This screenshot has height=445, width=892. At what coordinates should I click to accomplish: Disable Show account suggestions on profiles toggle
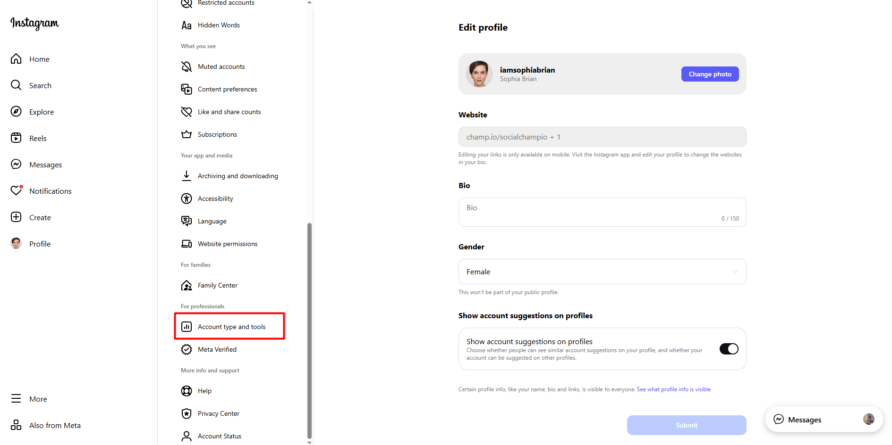[729, 349]
